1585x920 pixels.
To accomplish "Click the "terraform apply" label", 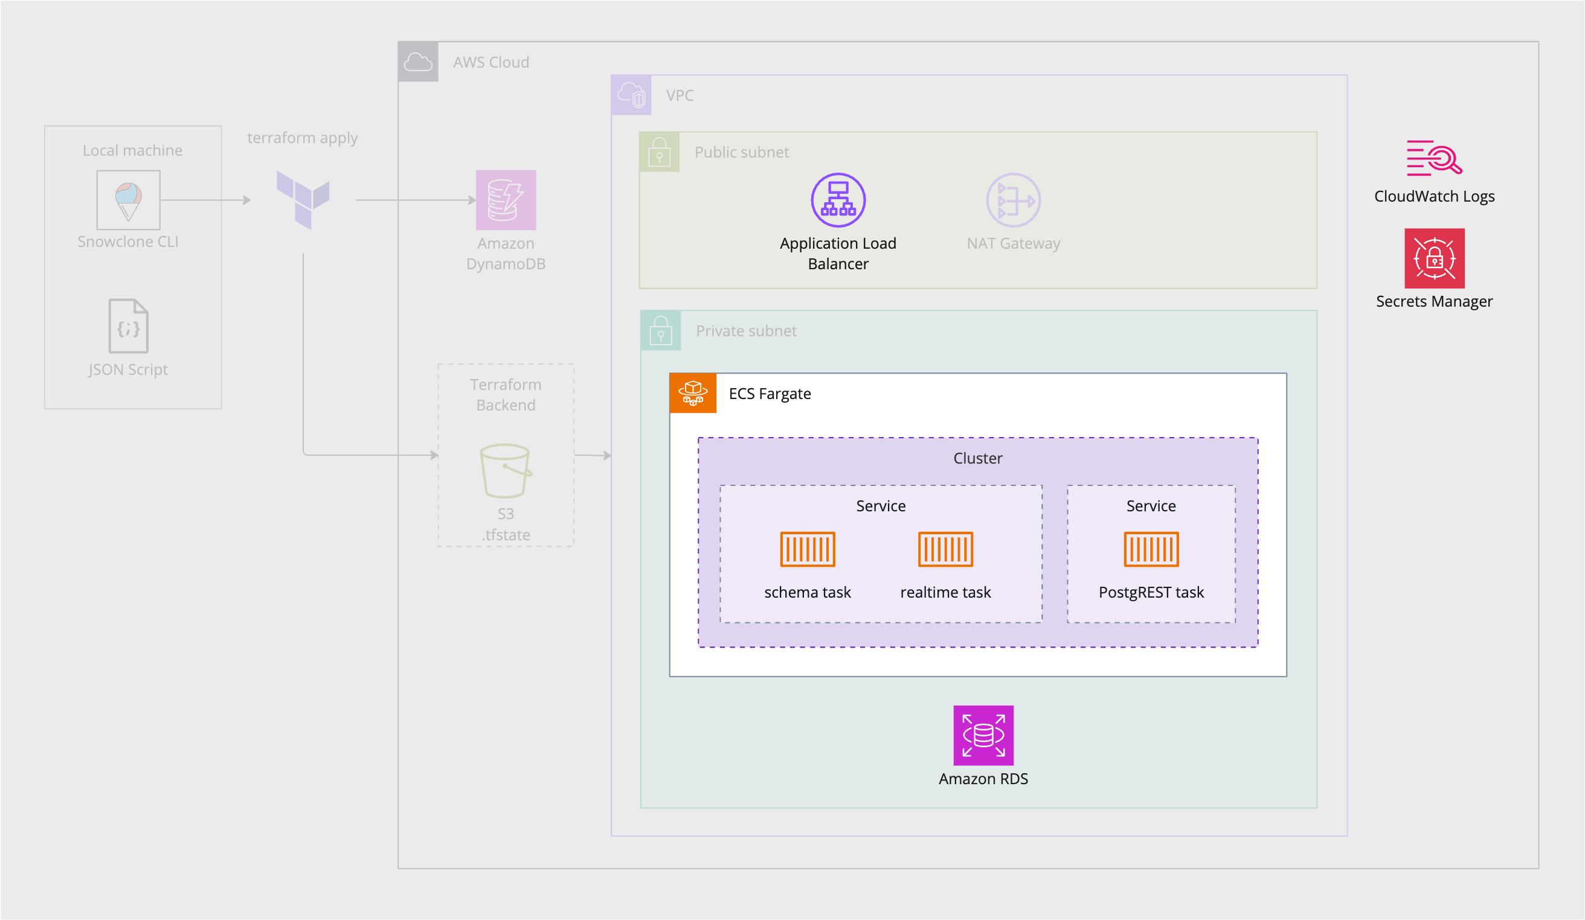I will pyautogui.click(x=303, y=138).
